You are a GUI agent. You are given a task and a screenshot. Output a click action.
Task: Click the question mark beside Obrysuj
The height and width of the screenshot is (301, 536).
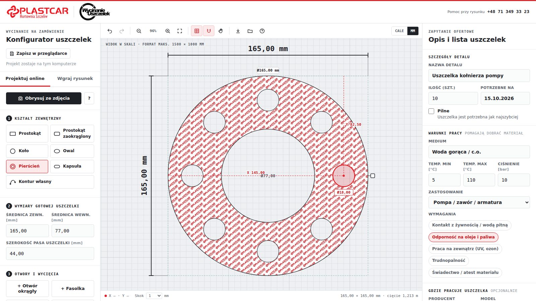click(x=89, y=98)
